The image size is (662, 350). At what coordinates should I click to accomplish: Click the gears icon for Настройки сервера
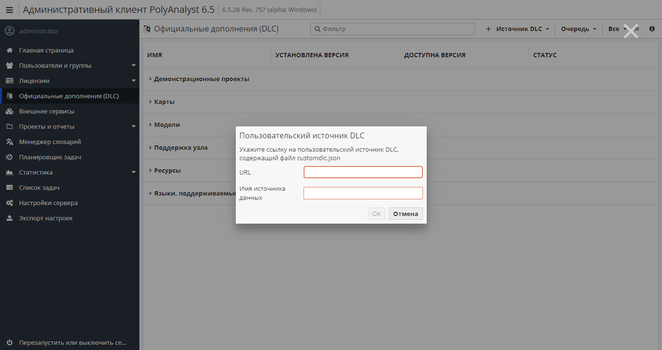click(10, 203)
